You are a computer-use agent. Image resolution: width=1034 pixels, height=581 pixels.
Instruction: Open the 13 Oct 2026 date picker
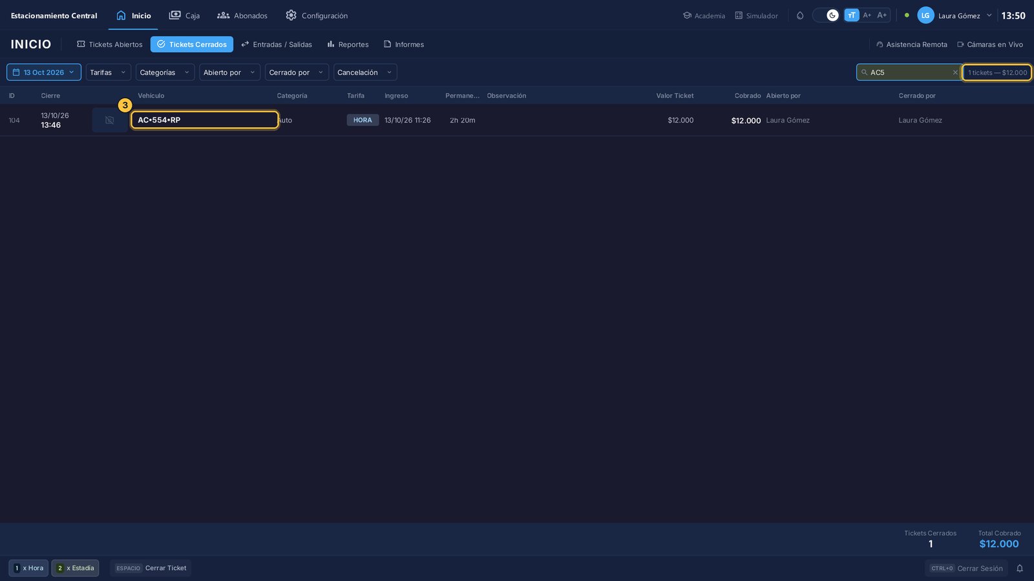tap(44, 72)
